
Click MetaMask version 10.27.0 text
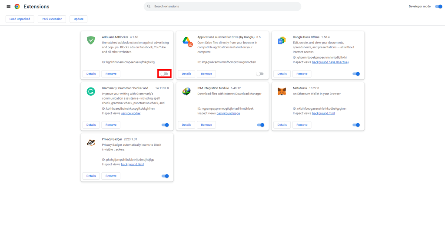pyautogui.click(x=315, y=88)
